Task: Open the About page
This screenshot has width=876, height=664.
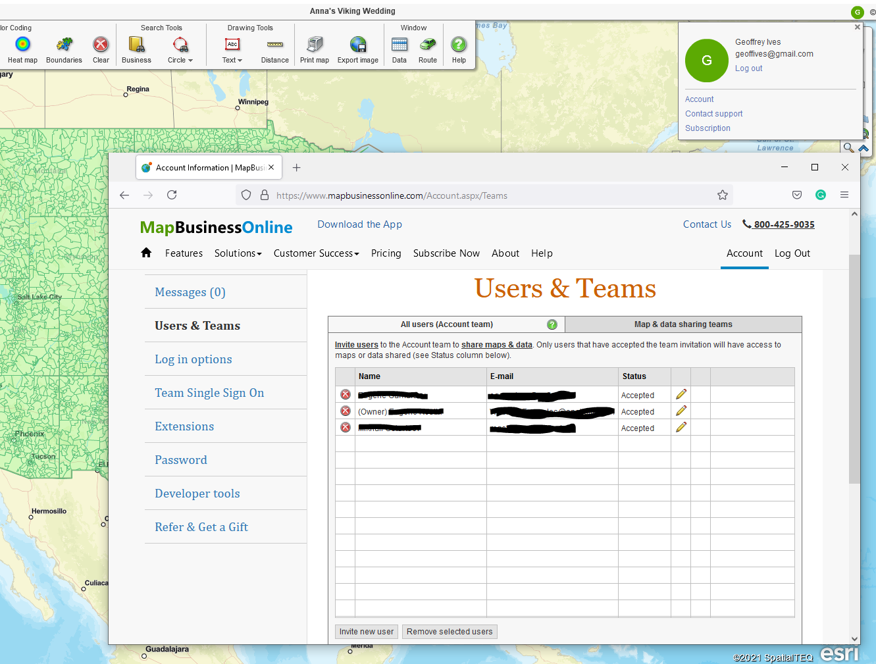Action: (505, 253)
